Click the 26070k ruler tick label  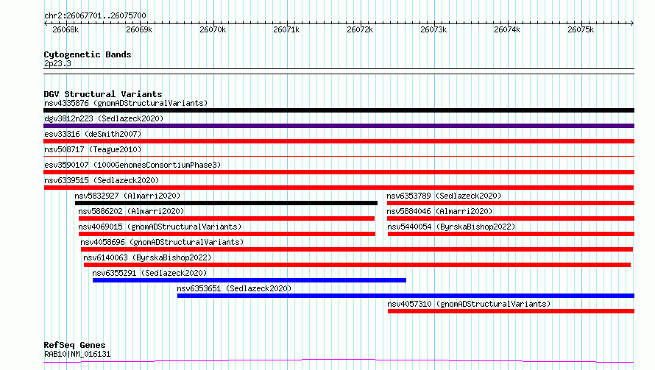click(x=213, y=29)
